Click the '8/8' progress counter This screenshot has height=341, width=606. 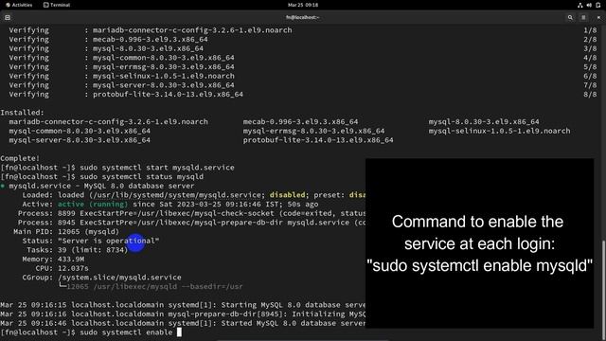[590, 95]
